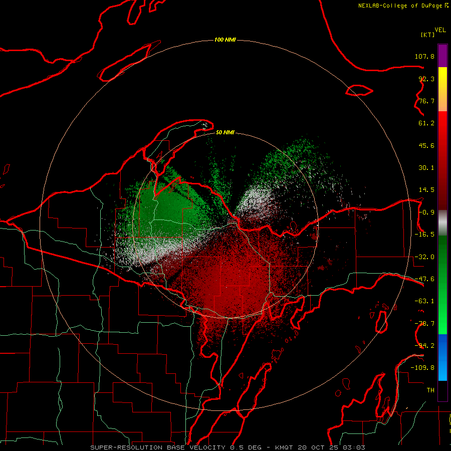Click the TH legend label

tap(430, 390)
